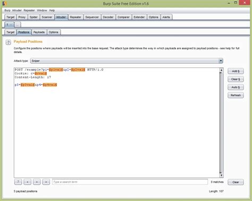The image size is (252, 201).
Task: Switch to the Spider tab
Action: point(33,17)
